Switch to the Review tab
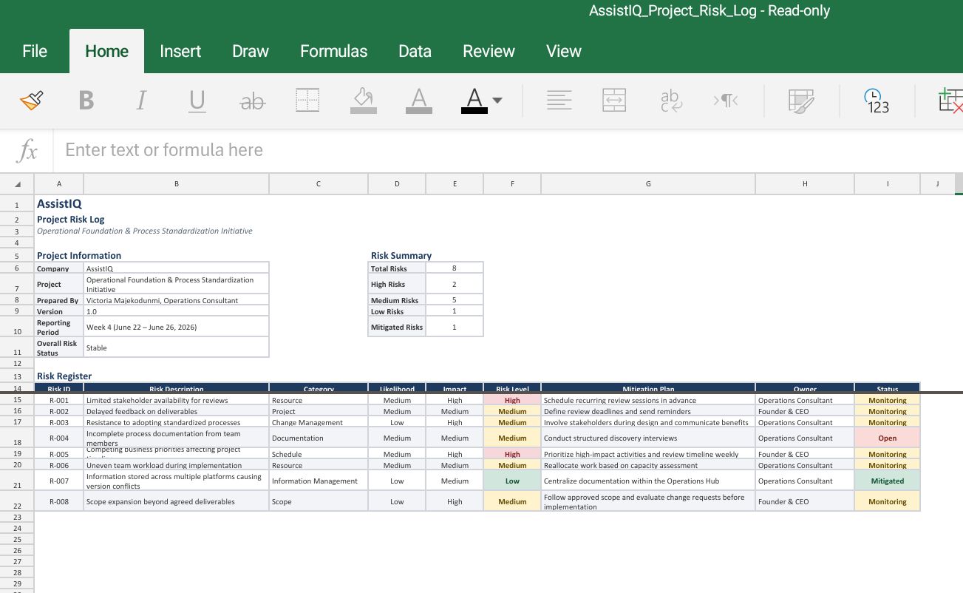This screenshot has height=593, width=963. pyautogui.click(x=489, y=51)
